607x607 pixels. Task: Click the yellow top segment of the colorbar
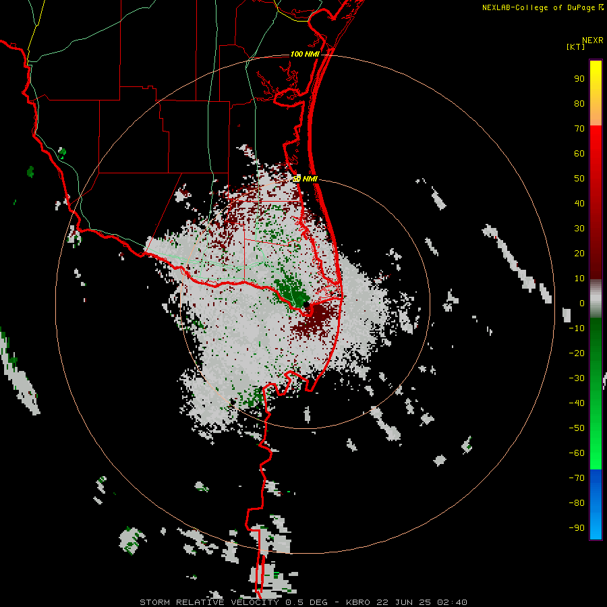pos(596,93)
